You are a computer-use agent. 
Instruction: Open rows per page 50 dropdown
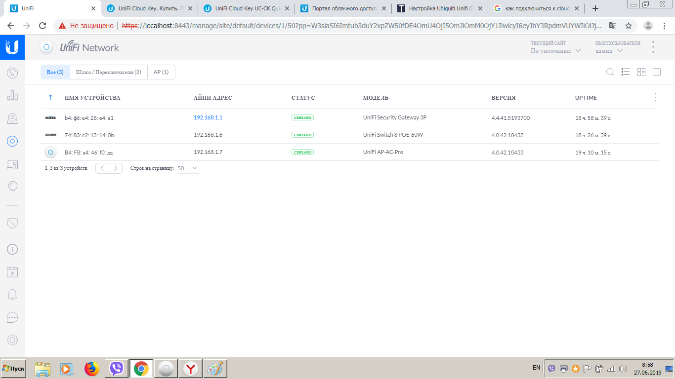pyautogui.click(x=188, y=168)
